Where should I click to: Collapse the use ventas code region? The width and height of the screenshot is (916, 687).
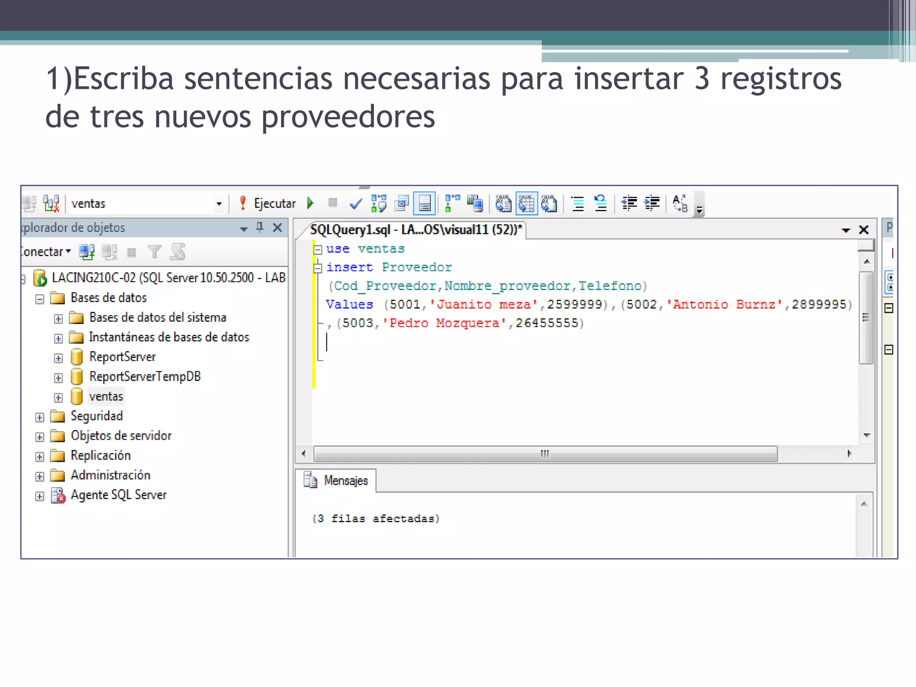point(318,250)
